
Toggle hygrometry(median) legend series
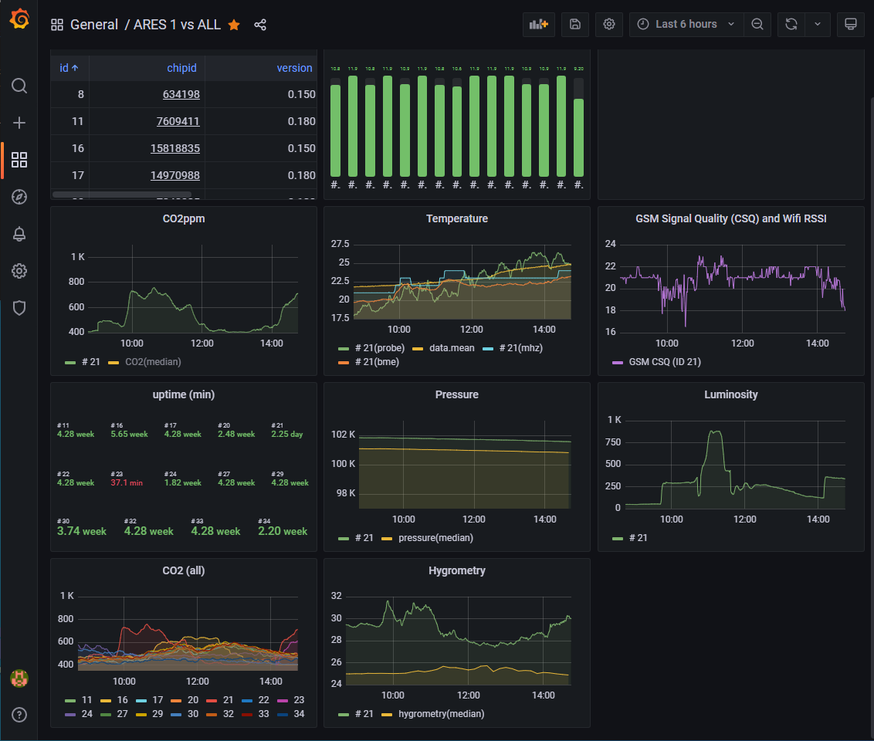[441, 714]
